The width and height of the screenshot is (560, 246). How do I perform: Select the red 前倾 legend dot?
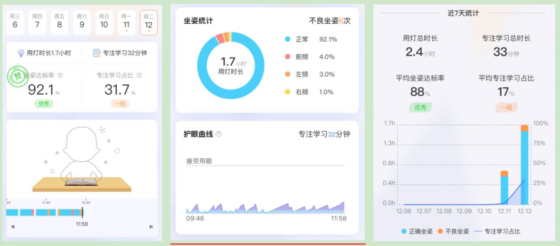pyautogui.click(x=287, y=57)
